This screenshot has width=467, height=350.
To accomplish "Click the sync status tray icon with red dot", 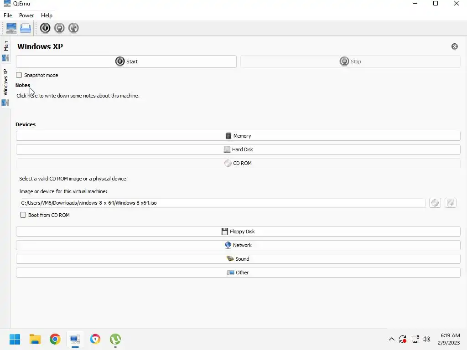I will point(403,339).
